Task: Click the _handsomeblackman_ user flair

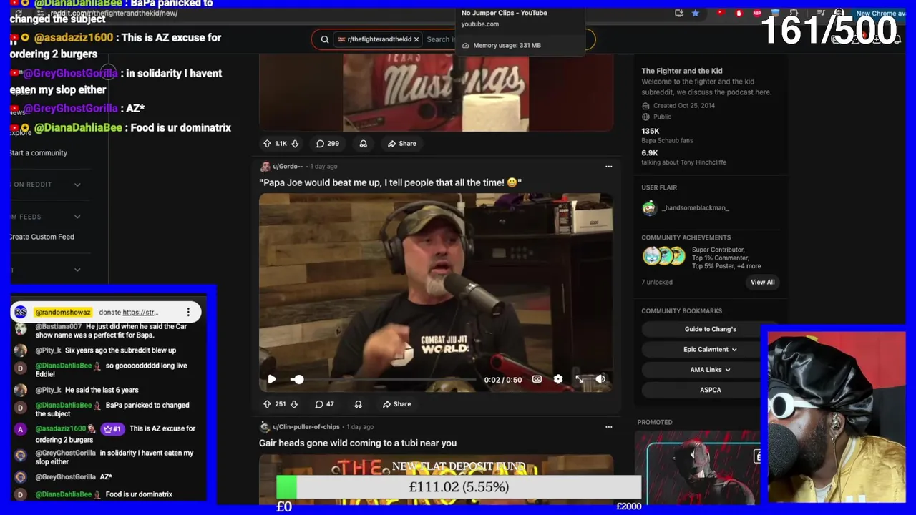Action: 695,207
